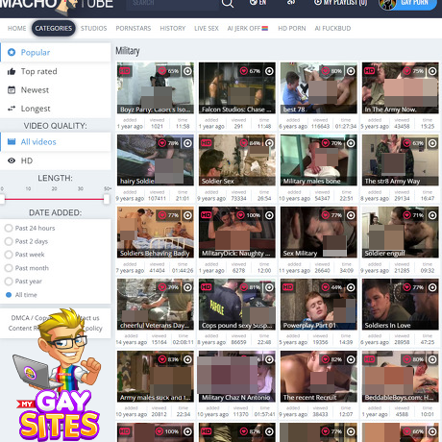
Task: Focus the search input field
Action: pyautogui.click(x=173, y=4)
